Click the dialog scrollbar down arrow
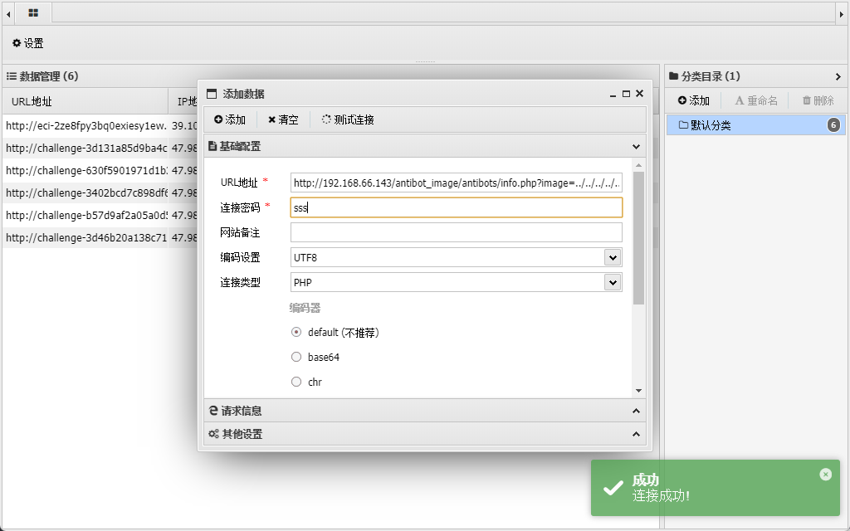Screen dimensions: 850x531 point(638,391)
